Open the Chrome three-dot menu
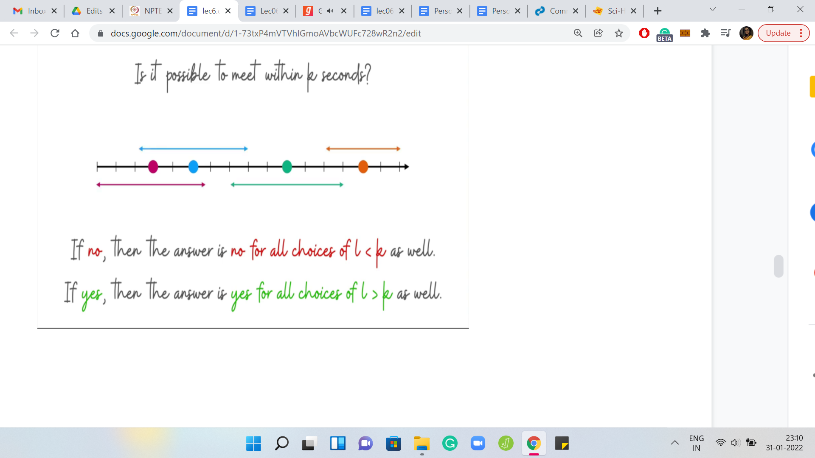Screen dimensions: 815x458 click(x=801, y=33)
